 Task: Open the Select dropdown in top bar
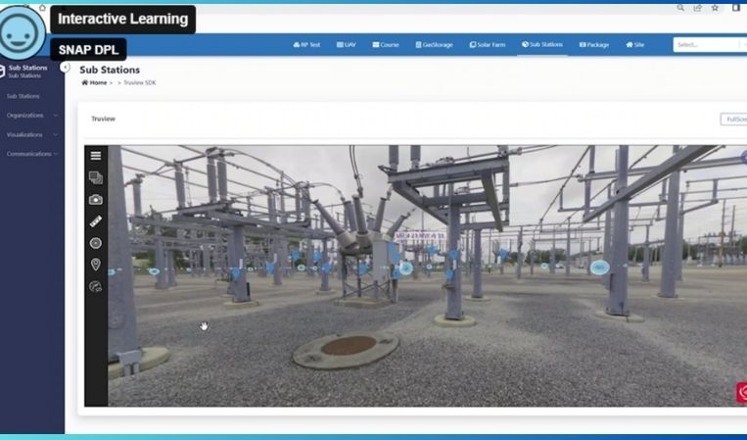(x=707, y=44)
